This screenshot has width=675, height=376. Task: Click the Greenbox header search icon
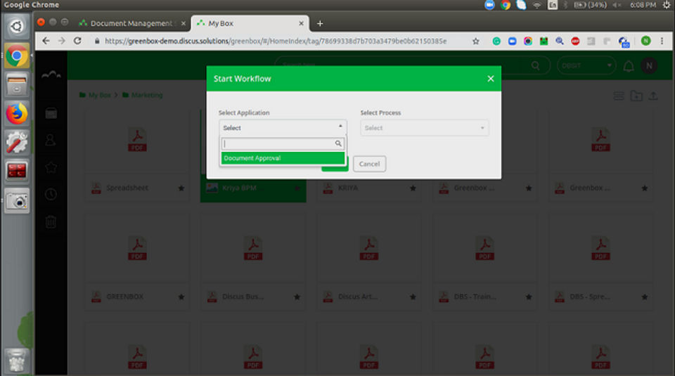click(535, 65)
